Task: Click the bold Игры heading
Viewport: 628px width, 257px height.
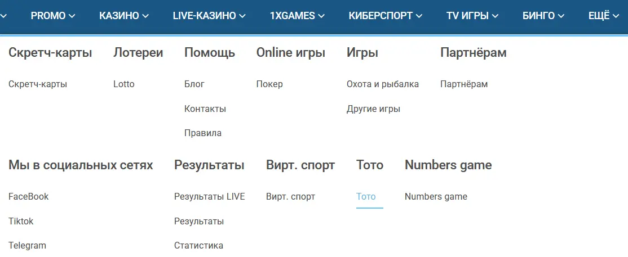Action: 362,53
